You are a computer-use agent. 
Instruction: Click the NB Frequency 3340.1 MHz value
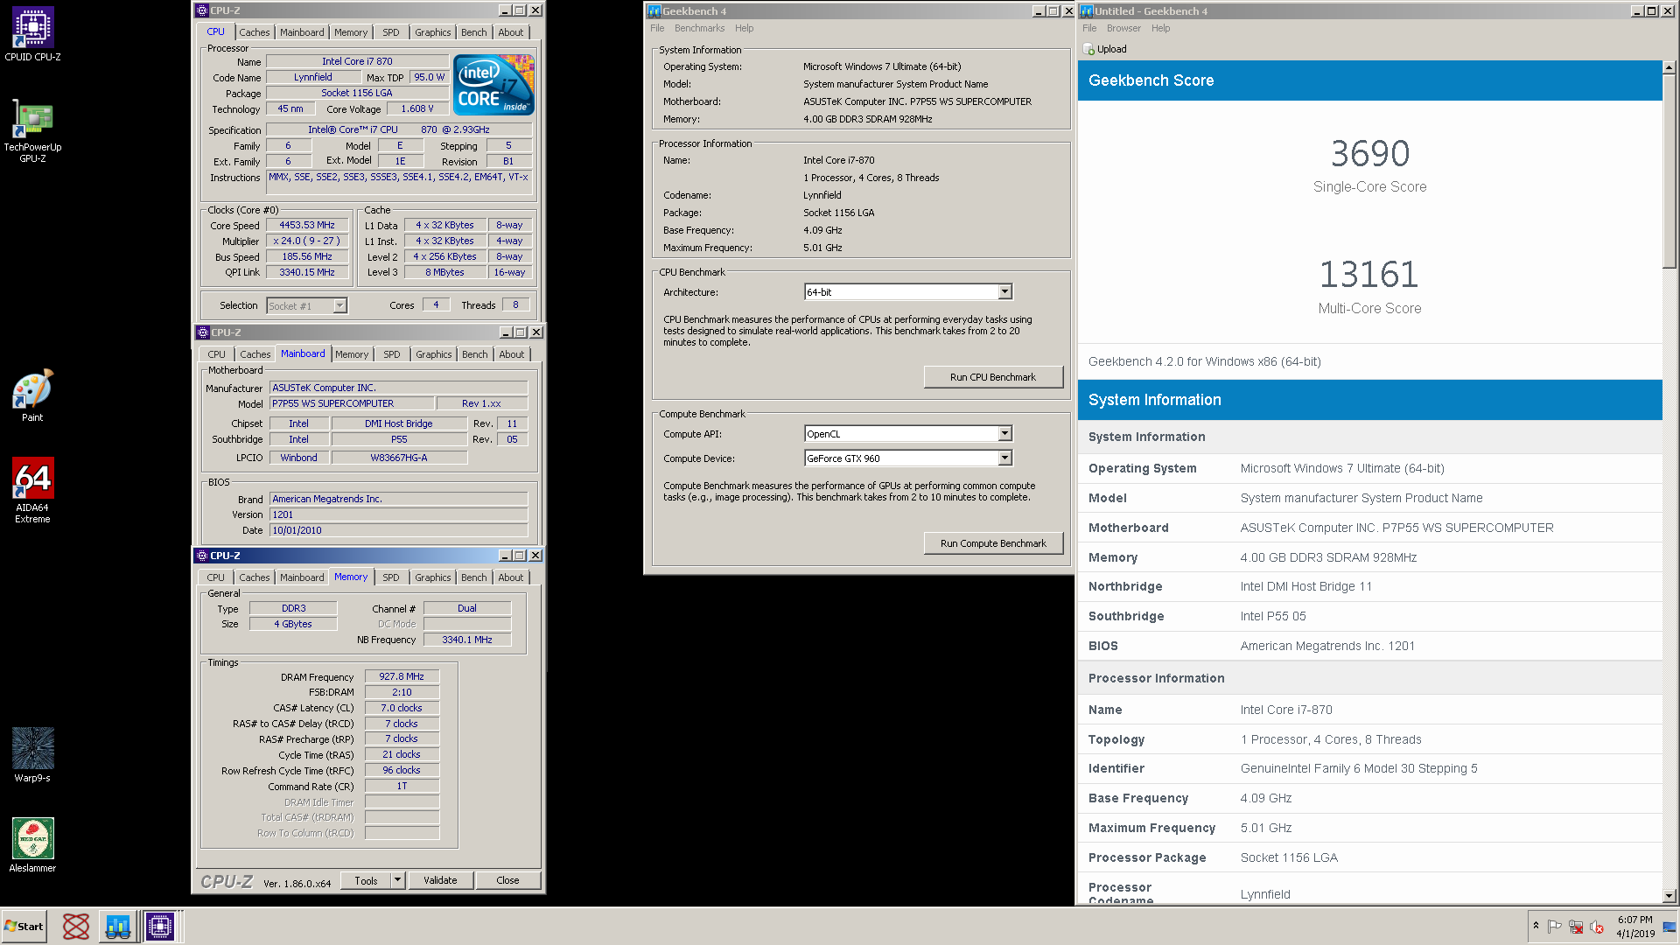point(467,640)
